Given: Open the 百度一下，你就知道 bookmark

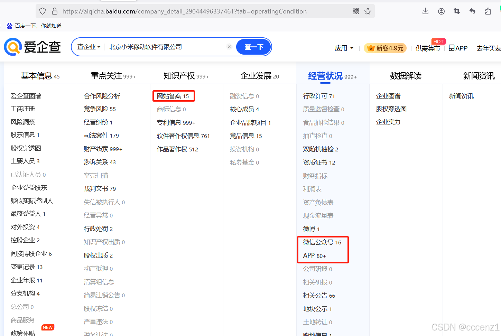Looking at the screenshot, I should coord(38,26).
